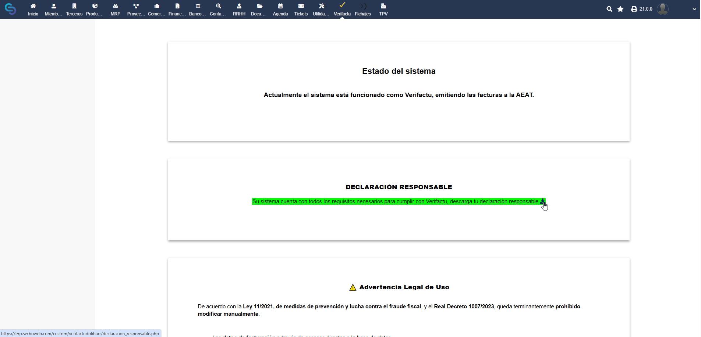Click the sentence about Verifactu emitting to AEAT
This screenshot has height=337, width=701.
(x=399, y=95)
